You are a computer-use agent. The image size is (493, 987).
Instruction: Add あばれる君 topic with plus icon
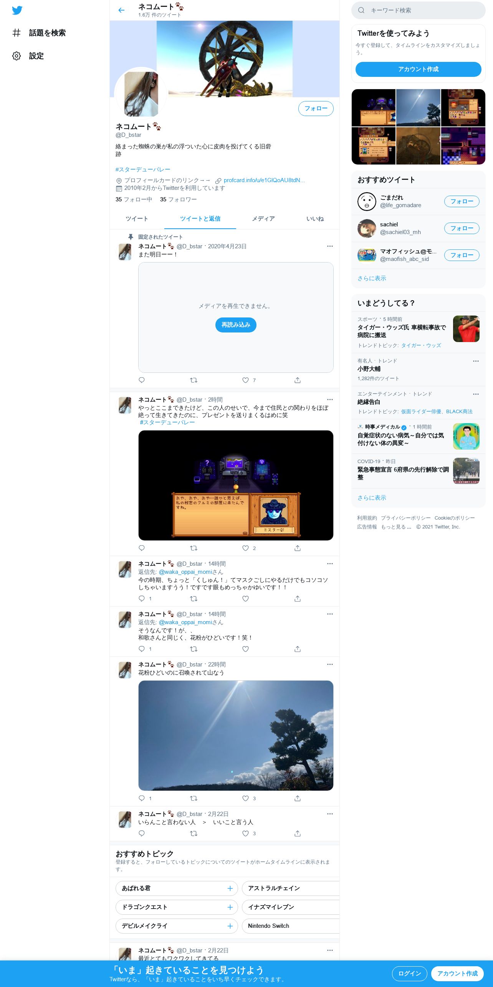click(230, 888)
